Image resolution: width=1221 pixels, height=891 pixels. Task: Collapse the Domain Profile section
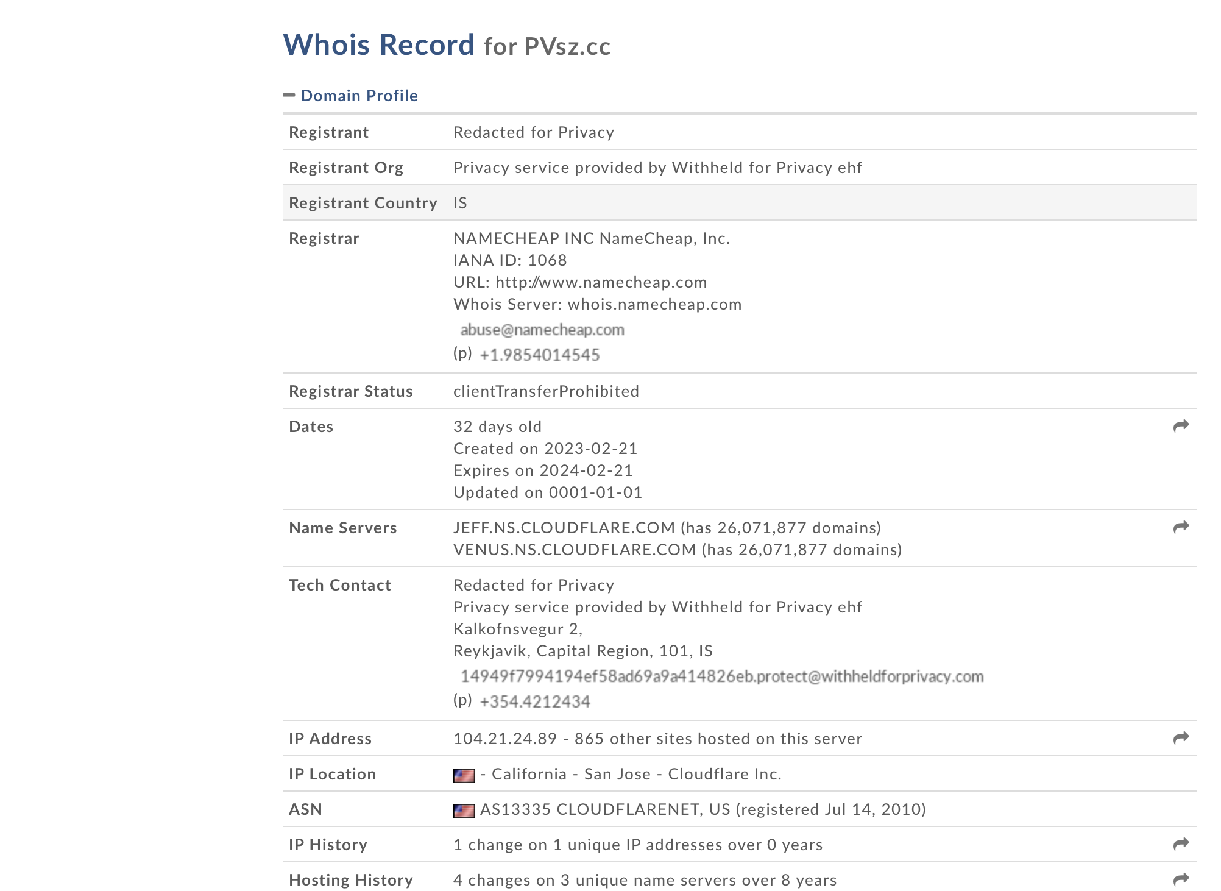tap(359, 96)
